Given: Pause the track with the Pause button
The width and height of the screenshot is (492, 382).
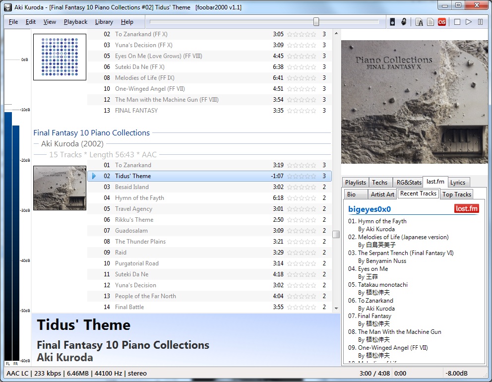Looking at the screenshot, I should (x=480, y=22).
